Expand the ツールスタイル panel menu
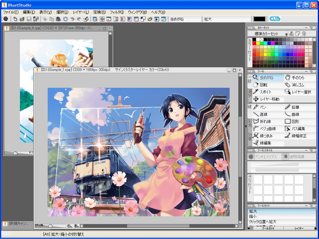Screen dimensions: 319x239 [x=250, y=150]
